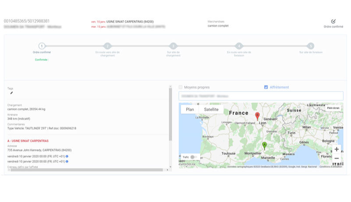The width and height of the screenshot is (351, 202).
Task: Open Conditions d'utilisation link on map
Action: [x=331, y=167]
